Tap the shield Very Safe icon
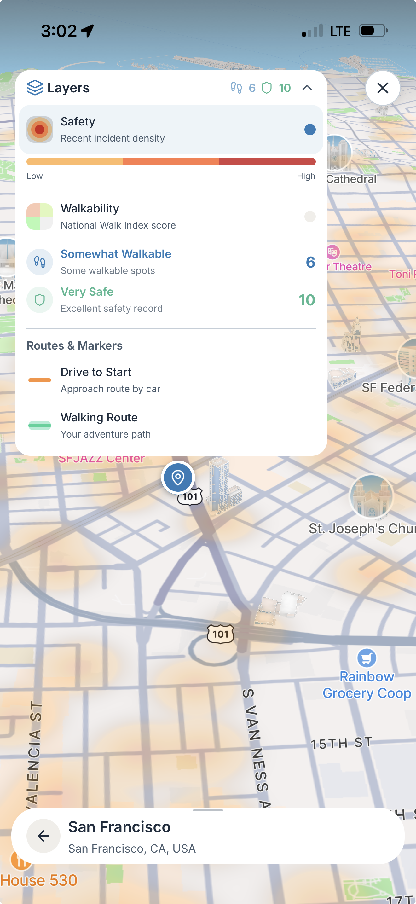416x904 pixels. point(40,300)
